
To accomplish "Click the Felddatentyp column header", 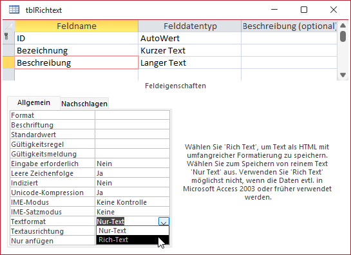I will pyautogui.click(x=190, y=26).
